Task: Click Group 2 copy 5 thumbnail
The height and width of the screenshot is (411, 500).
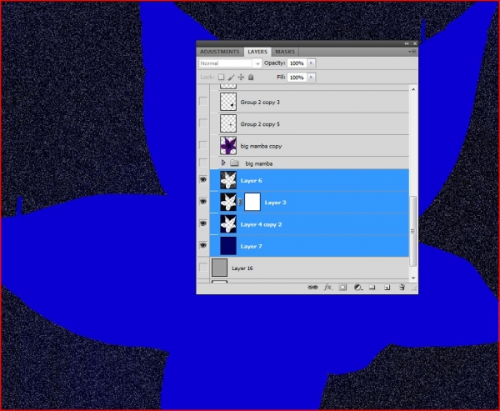Action: click(x=228, y=123)
